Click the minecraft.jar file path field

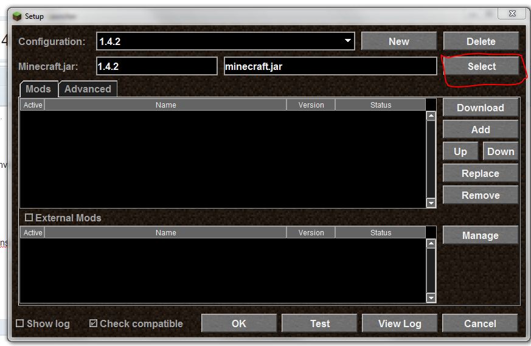pyautogui.click(x=330, y=66)
